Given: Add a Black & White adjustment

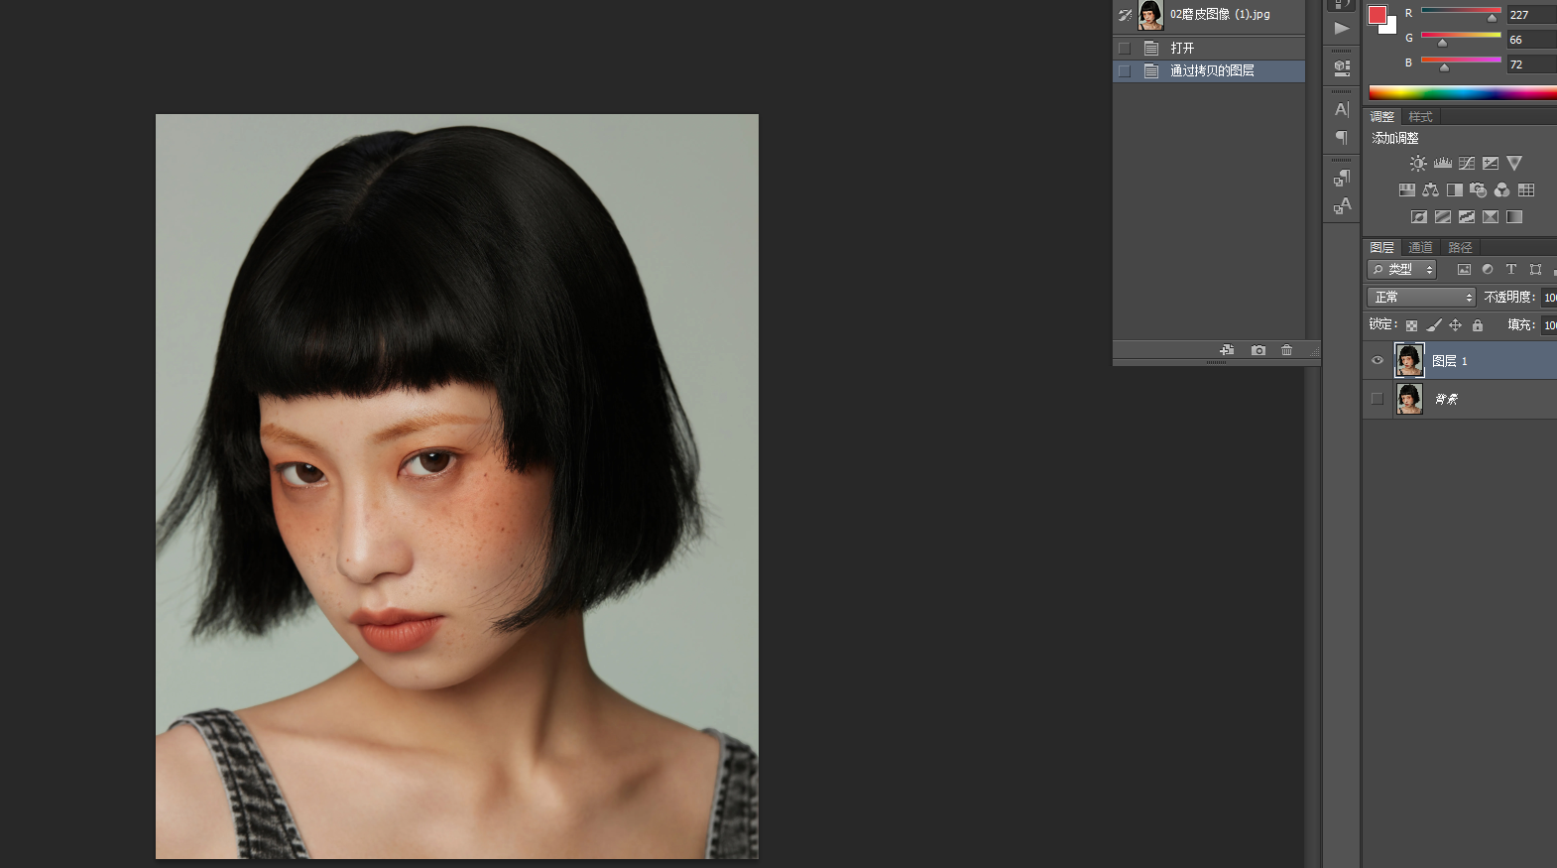Looking at the screenshot, I should [1455, 190].
